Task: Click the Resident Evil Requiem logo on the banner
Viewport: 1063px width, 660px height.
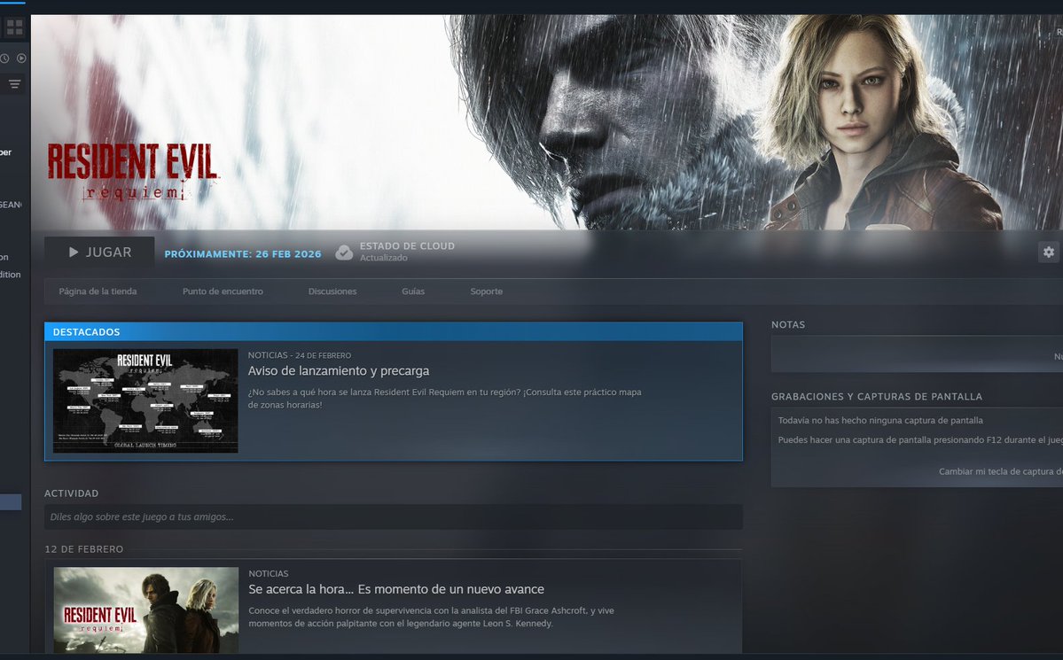Action: coord(132,172)
